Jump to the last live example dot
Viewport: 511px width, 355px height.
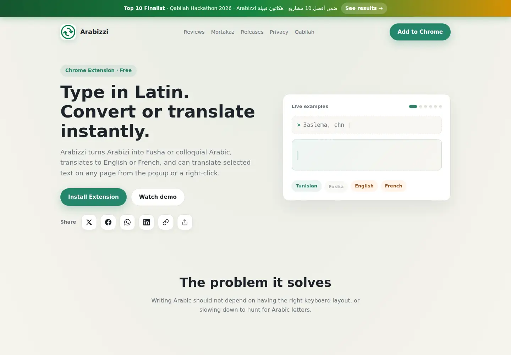pyautogui.click(x=440, y=106)
